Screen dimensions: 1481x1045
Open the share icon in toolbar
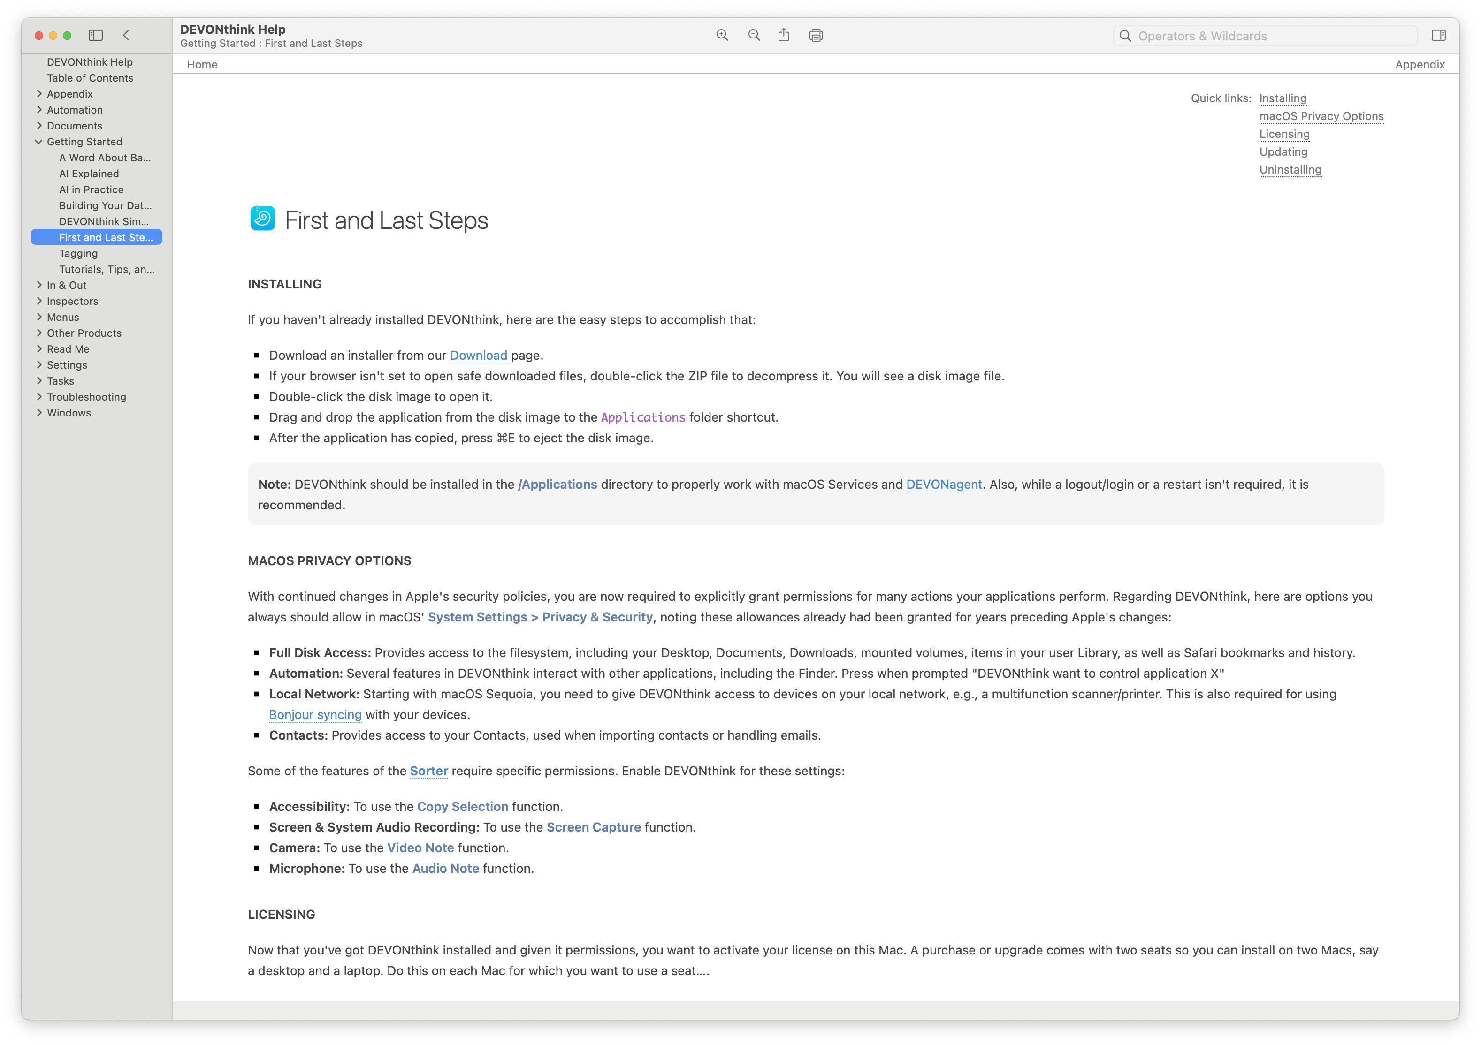[783, 36]
